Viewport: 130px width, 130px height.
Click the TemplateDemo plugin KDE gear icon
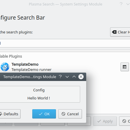click(x=5, y=67)
